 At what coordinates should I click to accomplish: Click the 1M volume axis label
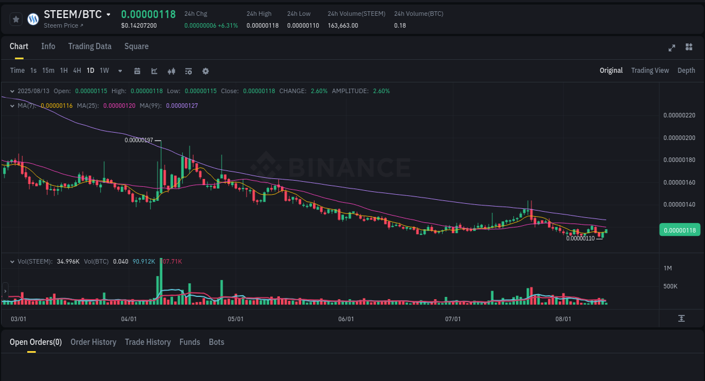click(667, 268)
